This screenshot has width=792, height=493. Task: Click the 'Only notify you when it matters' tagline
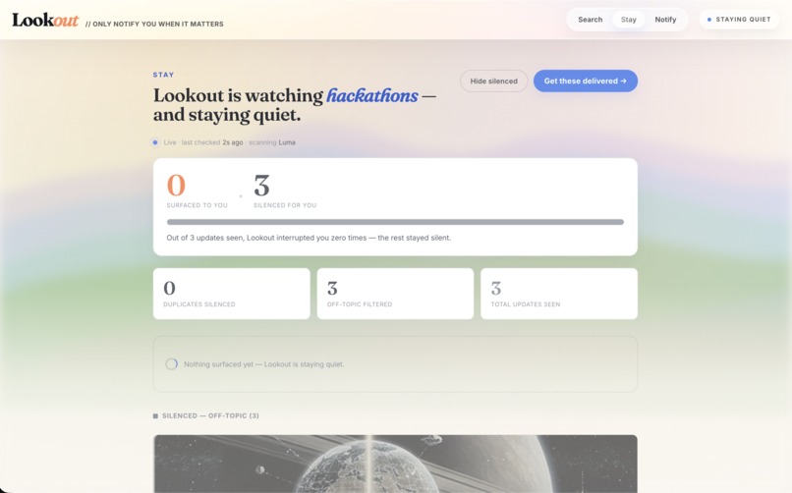coord(154,24)
